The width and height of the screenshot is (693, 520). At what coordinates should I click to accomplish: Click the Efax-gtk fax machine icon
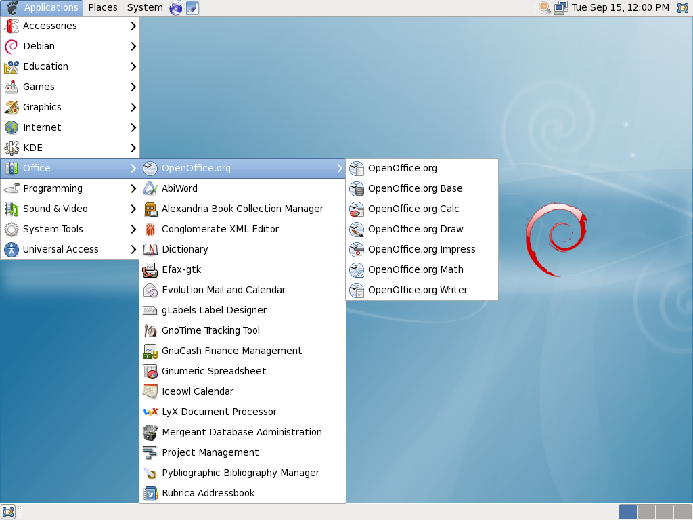(150, 269)
